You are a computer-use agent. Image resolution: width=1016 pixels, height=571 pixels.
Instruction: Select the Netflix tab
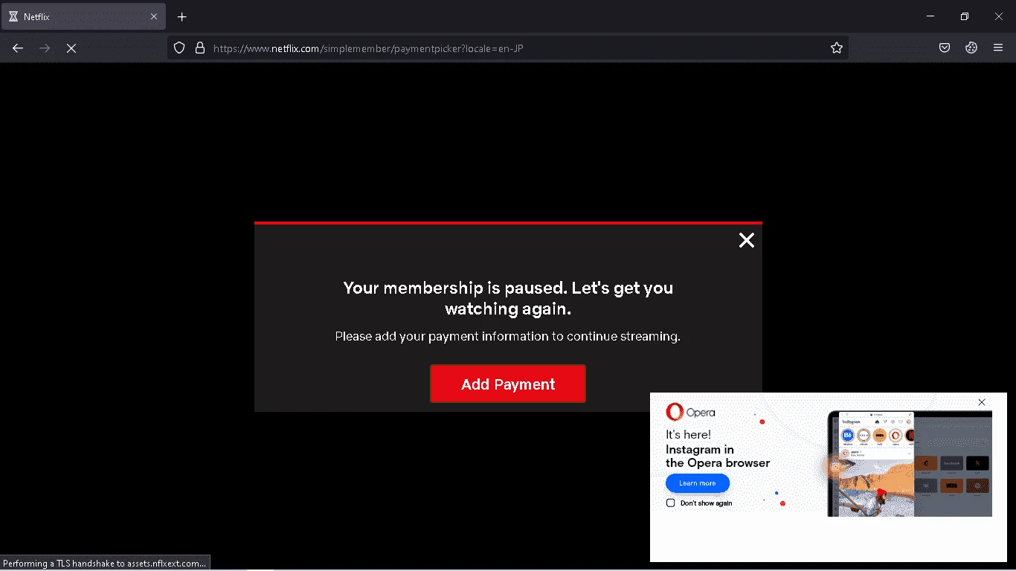83,16
